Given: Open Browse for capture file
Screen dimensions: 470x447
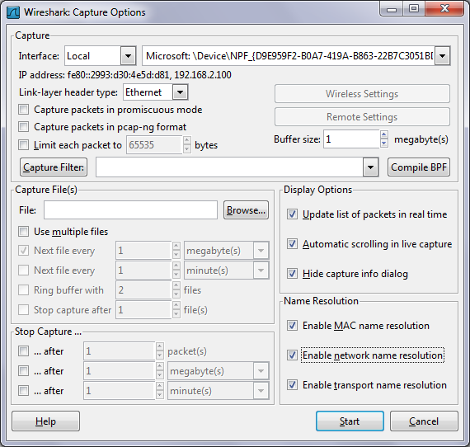Looking at the screenshot, I should pos(246,210).
